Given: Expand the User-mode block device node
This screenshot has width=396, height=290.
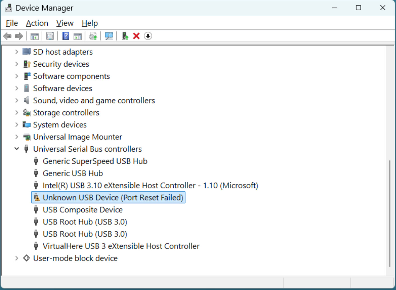Looking at the screenshot, I should (x=17, y=258).
